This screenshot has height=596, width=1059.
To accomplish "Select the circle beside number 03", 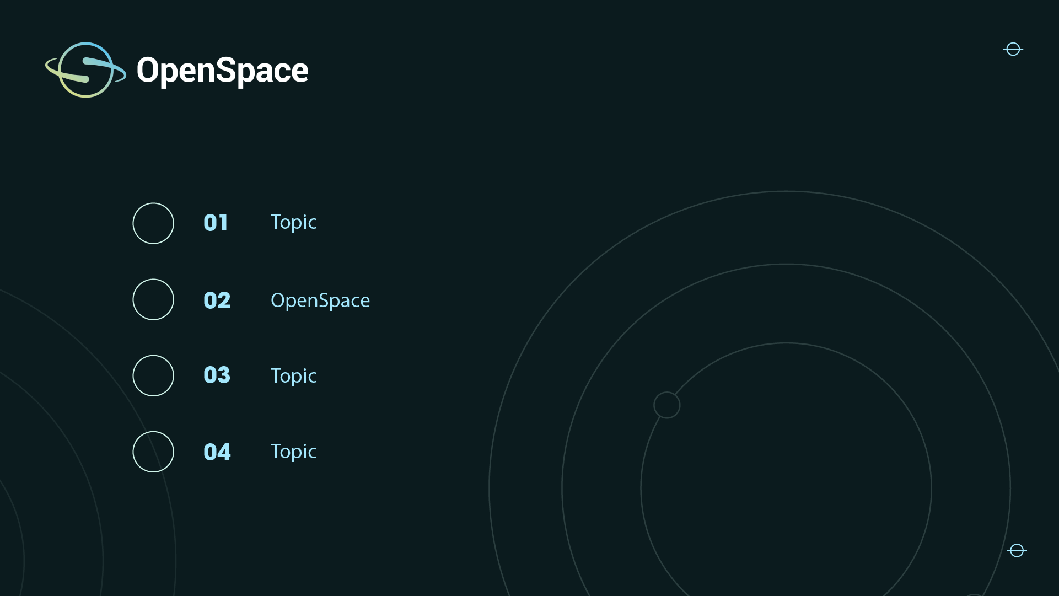I will click(x=153, y=375).
